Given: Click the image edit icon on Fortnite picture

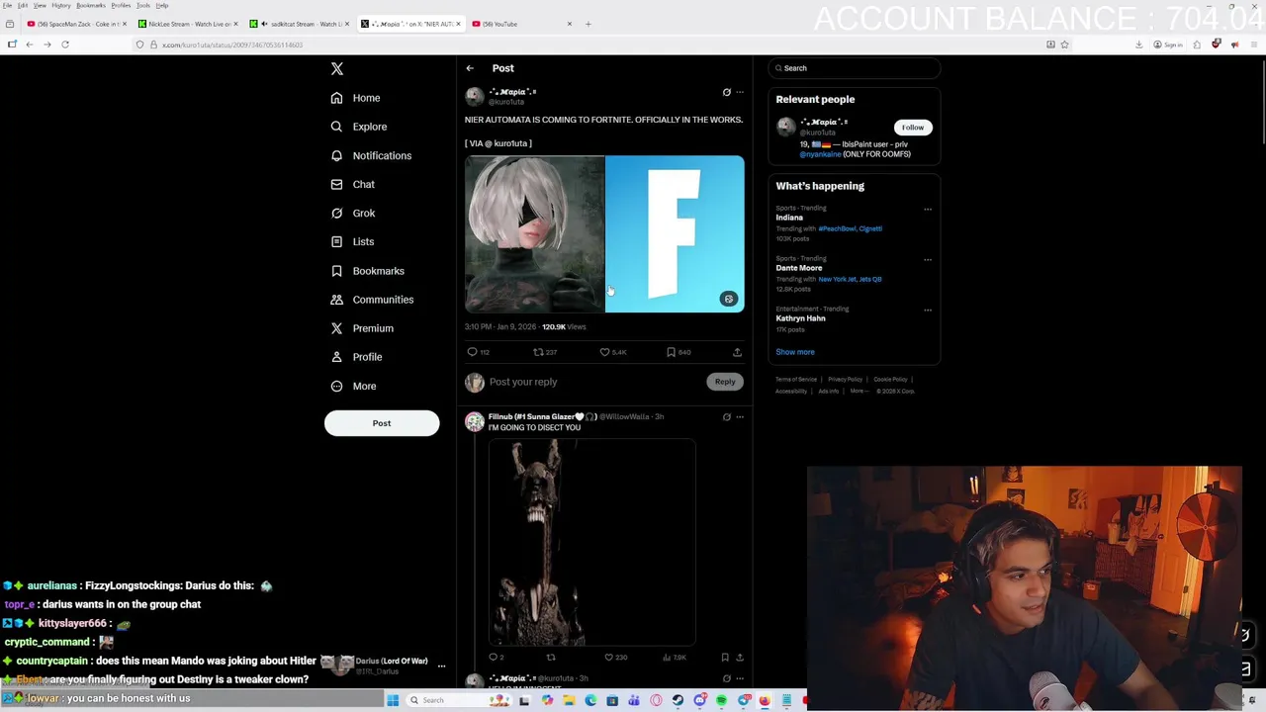Looking at the screenshot, I should point(729,299).
